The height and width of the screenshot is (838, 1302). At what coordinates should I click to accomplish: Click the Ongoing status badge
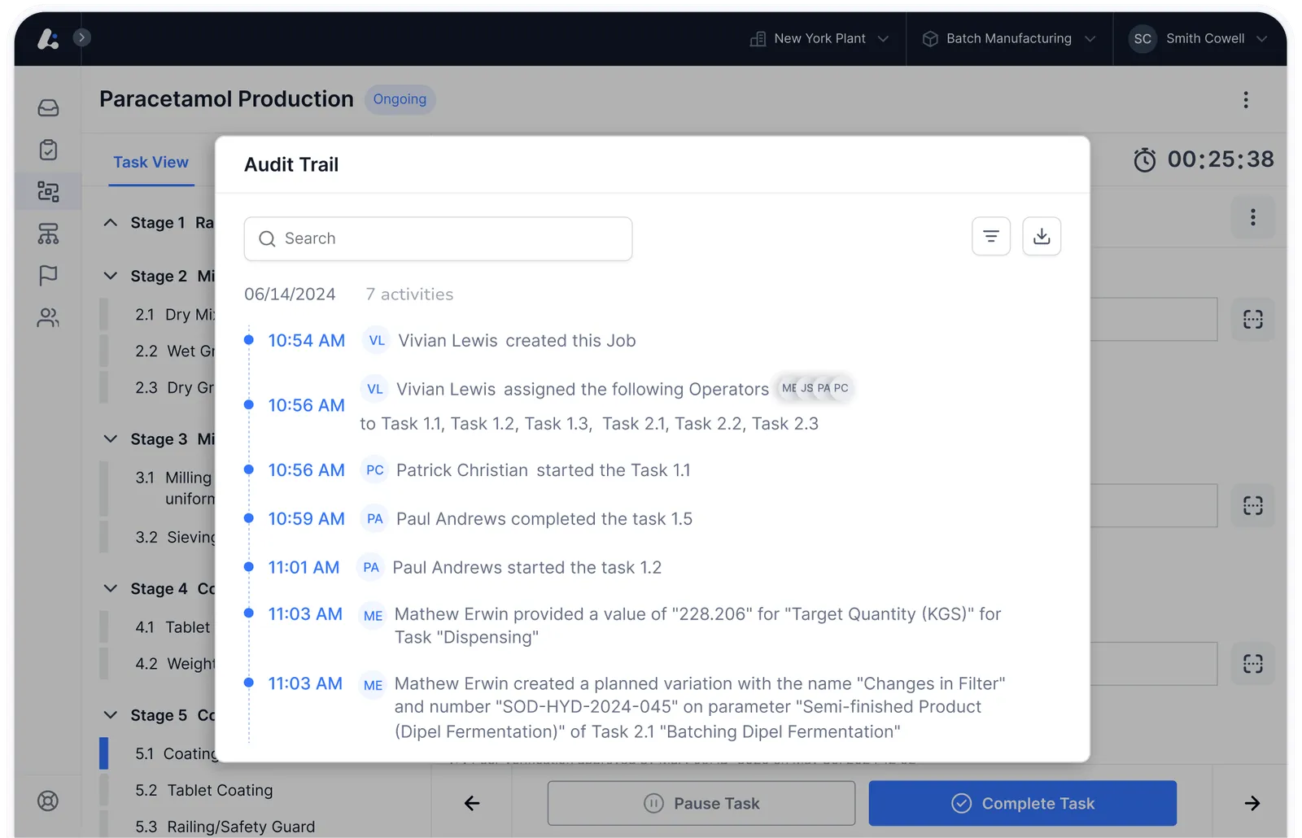coord(400,99)
